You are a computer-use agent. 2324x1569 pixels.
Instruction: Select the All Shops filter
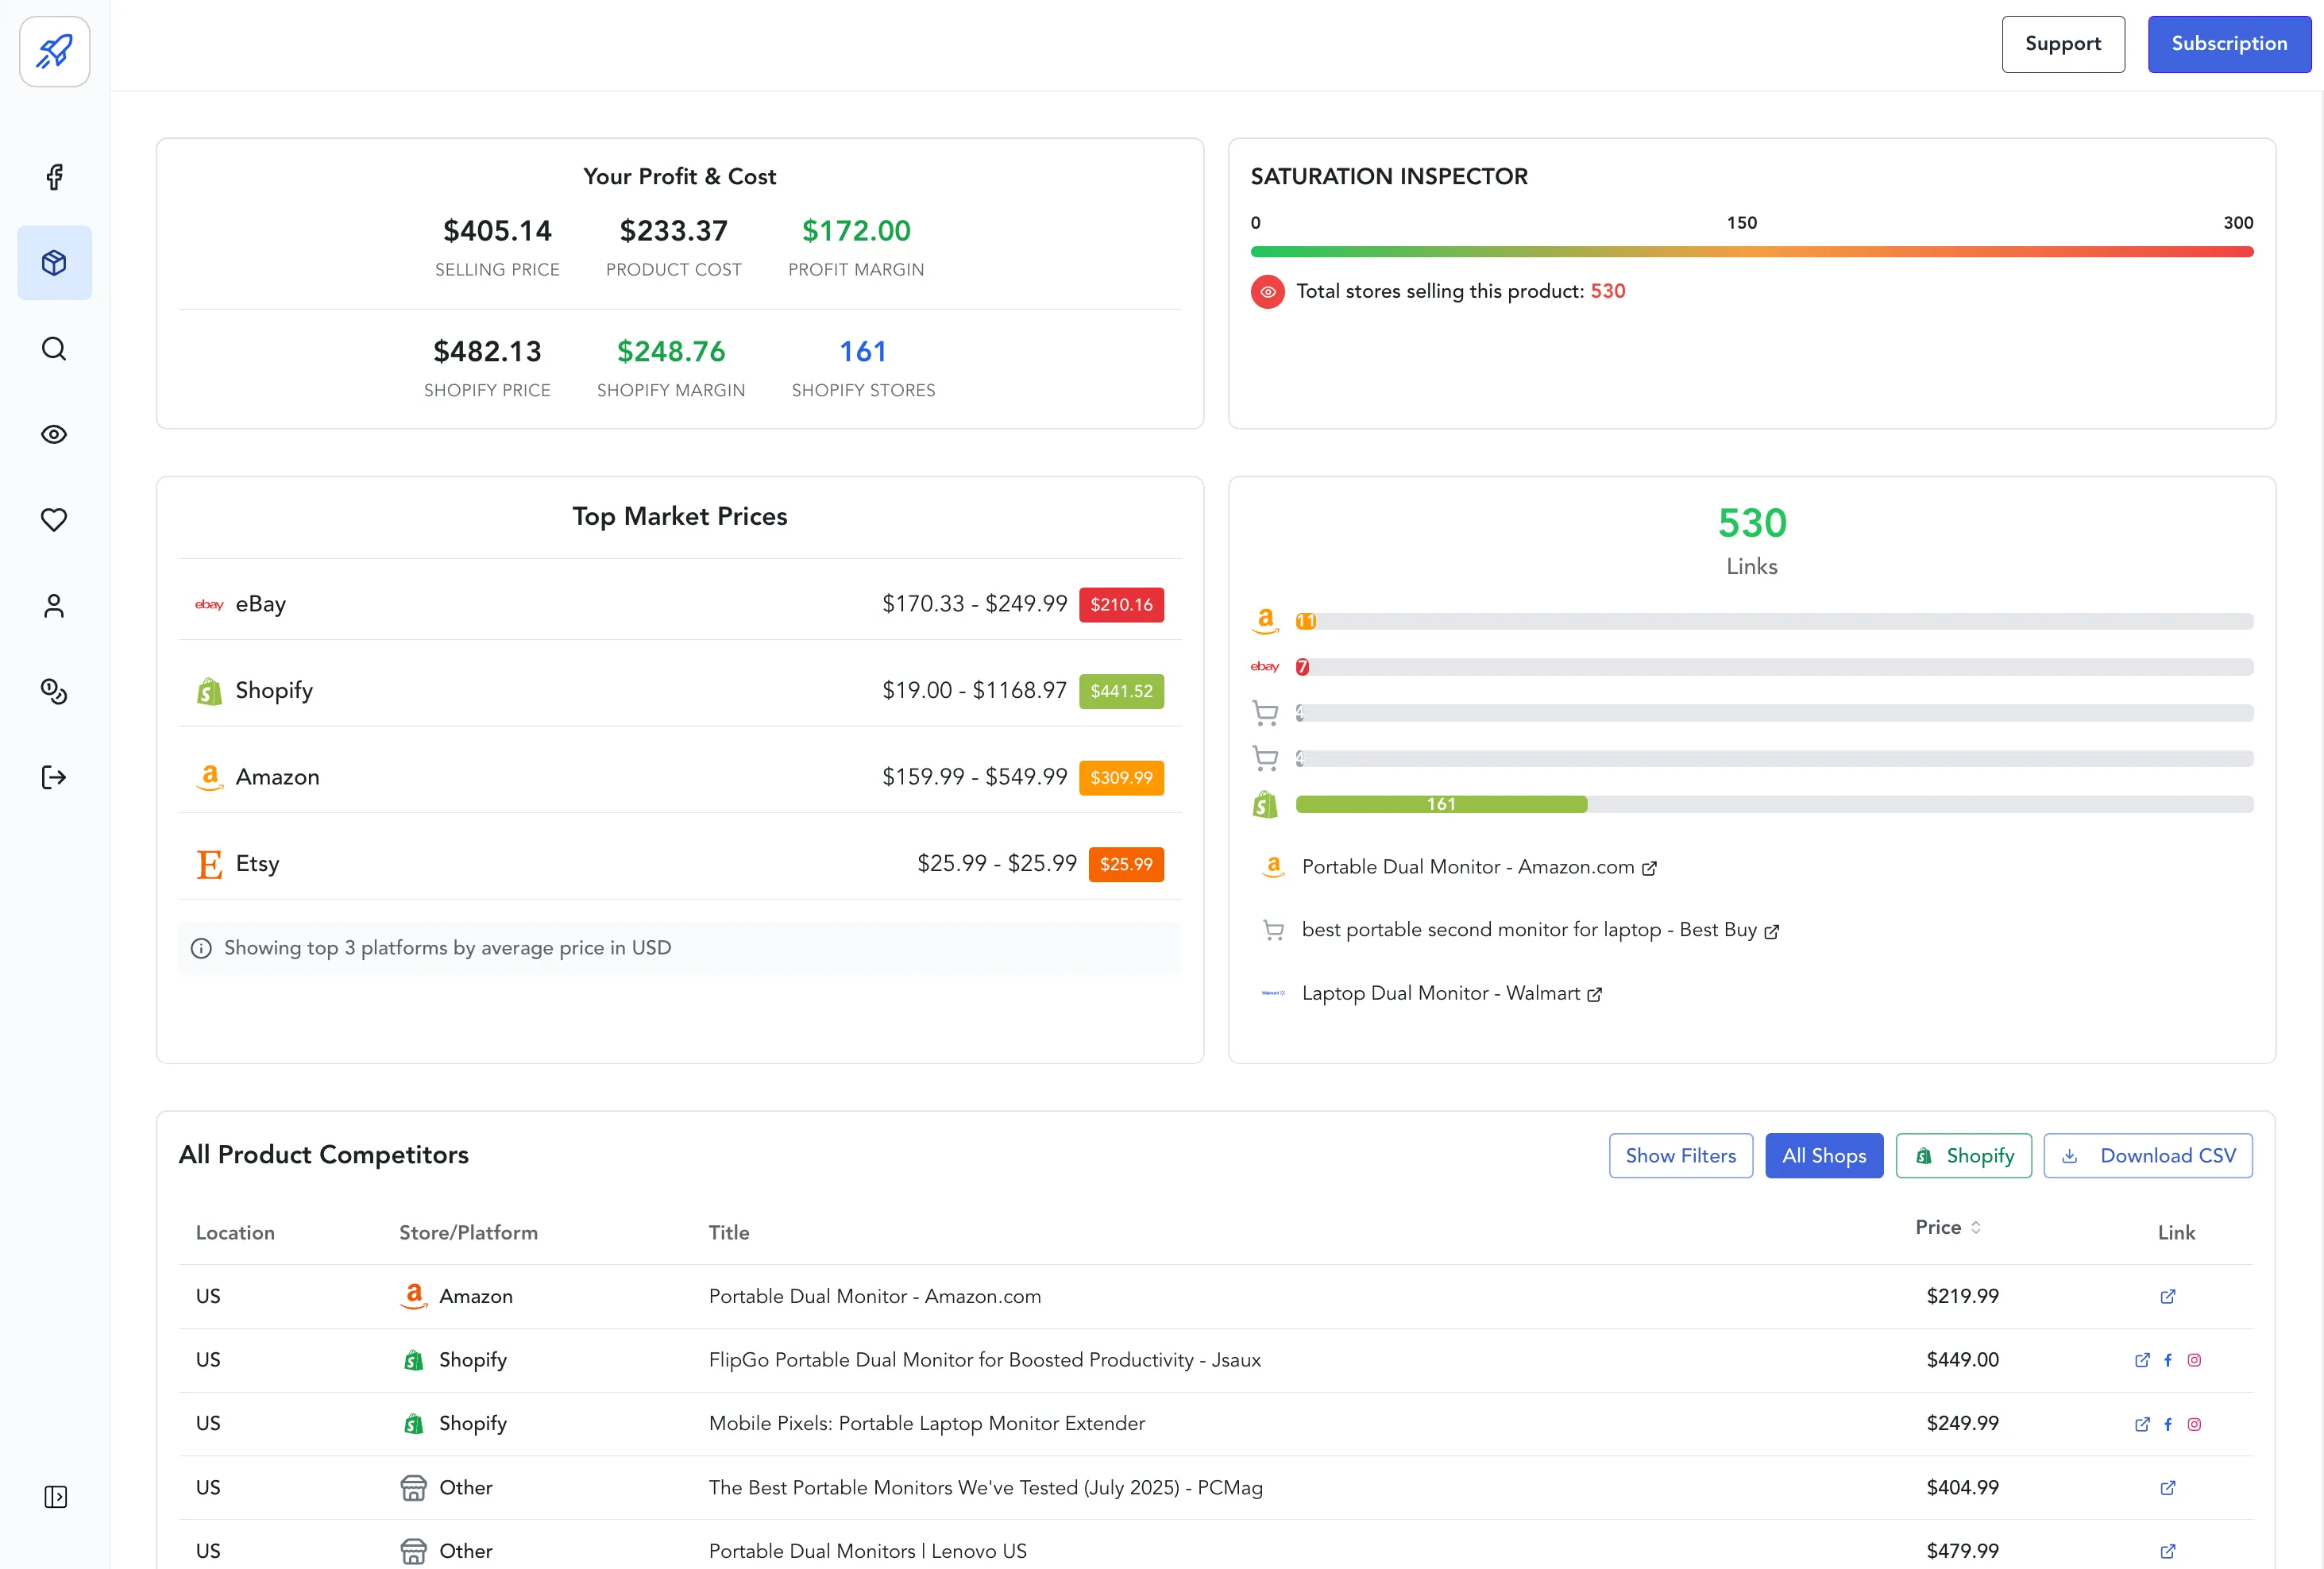[1824, 1156]
